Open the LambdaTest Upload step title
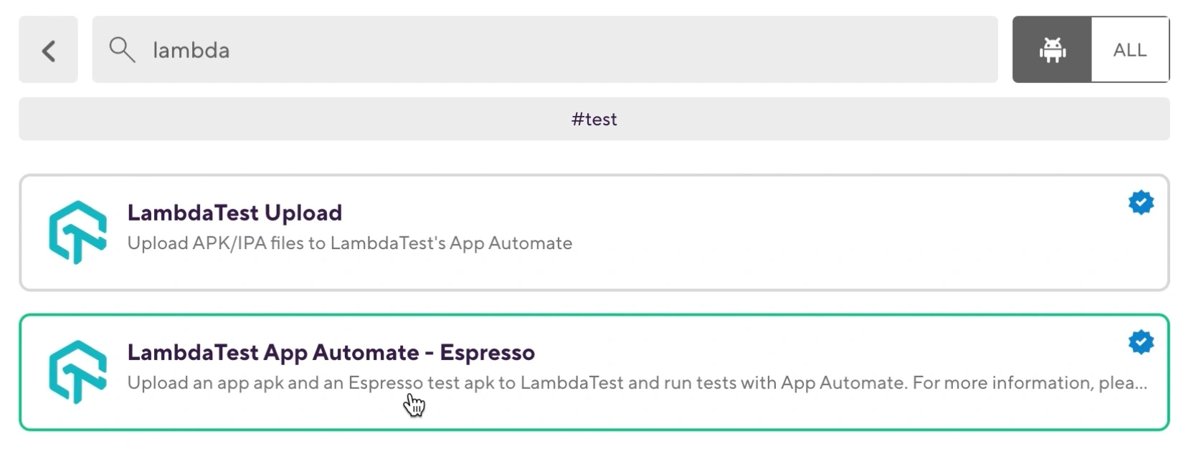 click(x=234, y=213)
